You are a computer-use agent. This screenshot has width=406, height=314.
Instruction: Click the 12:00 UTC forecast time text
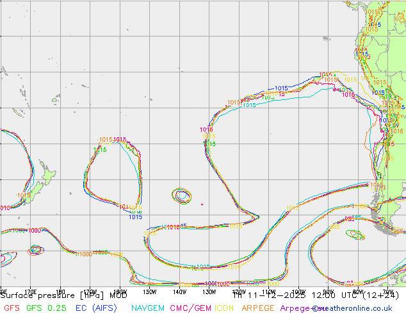336,295
